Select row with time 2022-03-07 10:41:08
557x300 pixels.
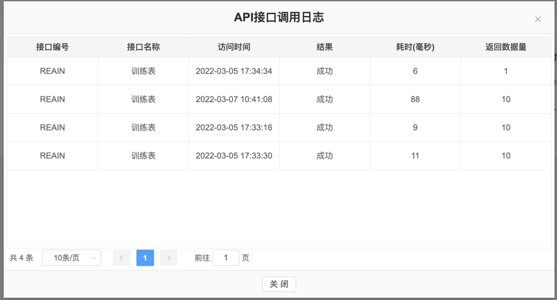(x=279, y=99)
